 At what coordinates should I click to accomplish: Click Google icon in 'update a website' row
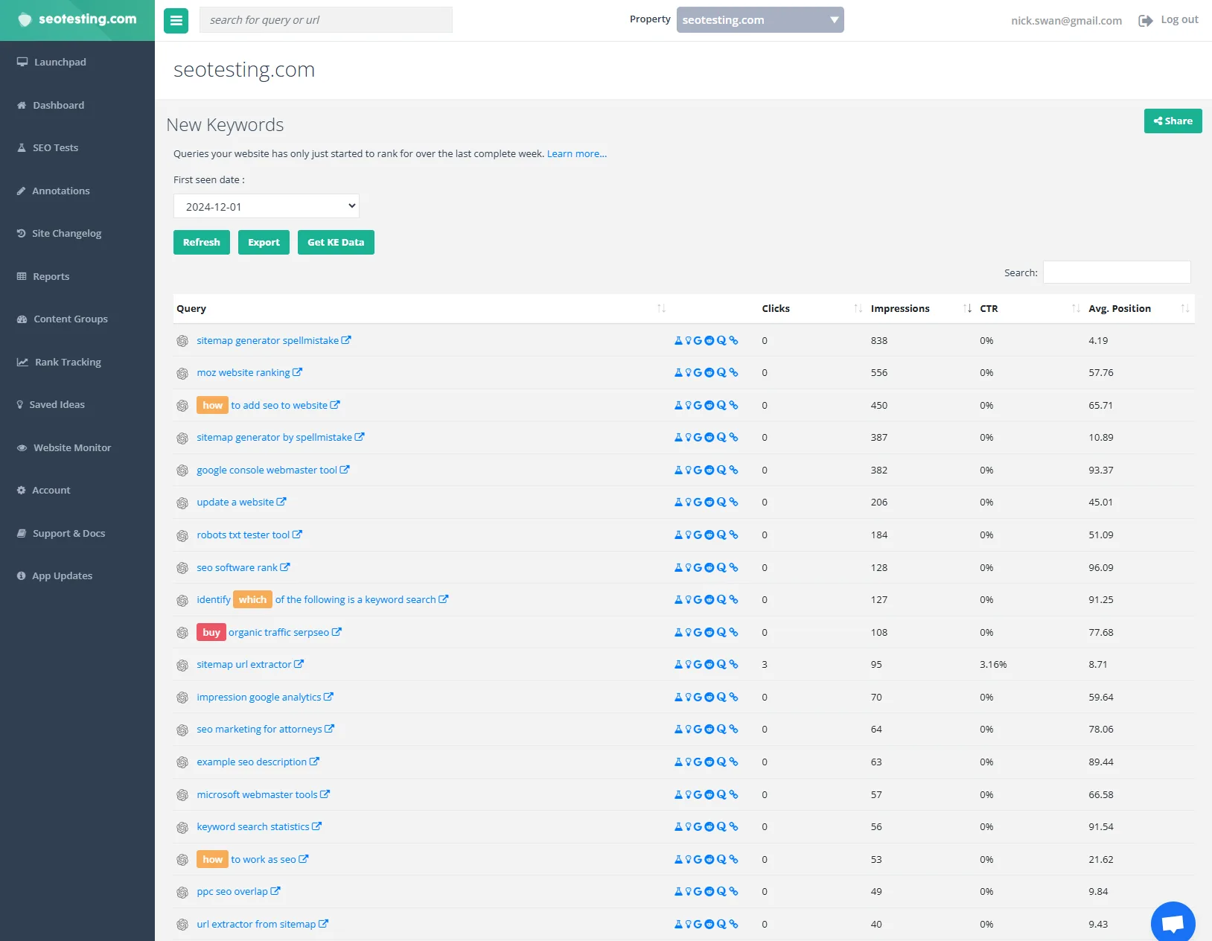point(698,503)
